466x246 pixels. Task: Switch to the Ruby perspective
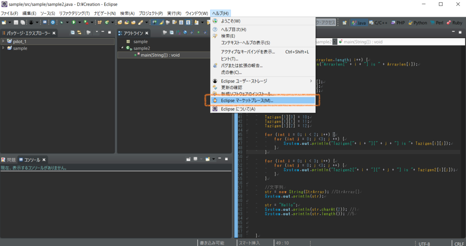(455, 23)
